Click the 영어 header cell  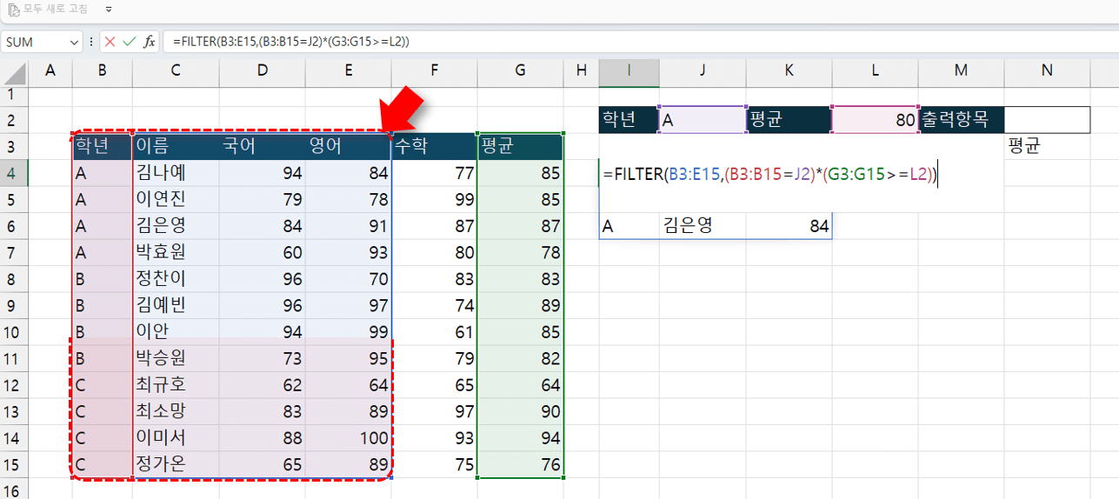coord(348,146)
